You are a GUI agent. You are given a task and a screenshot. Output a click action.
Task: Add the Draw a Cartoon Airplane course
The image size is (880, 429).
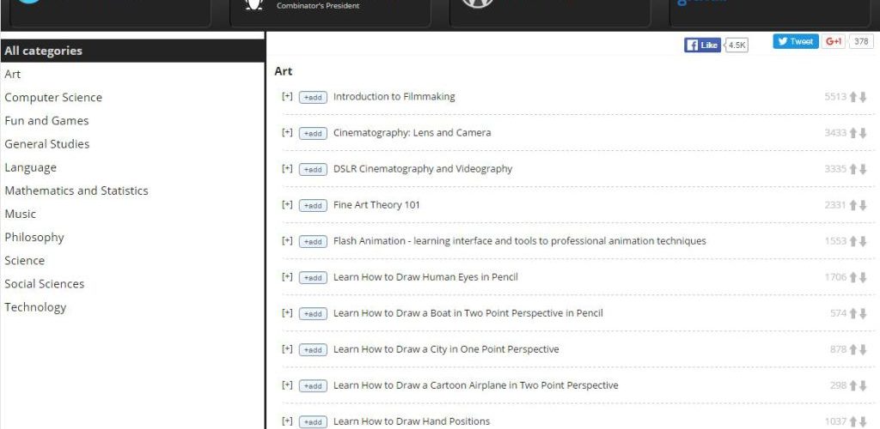coord(313,385)
